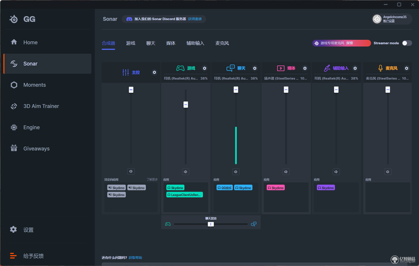Switch to the 游戏 tab
This screenshot has width=419, height=266.
[130, 44]
